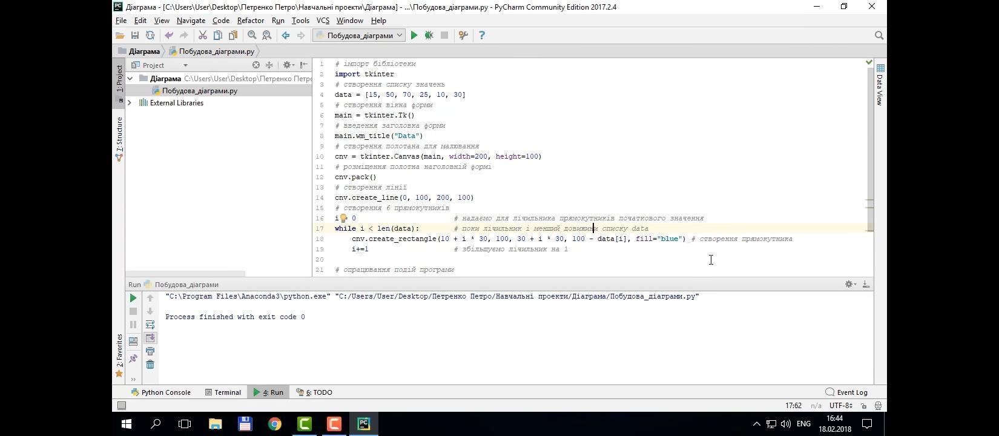Toggle the 2: Favorites side tab

tap(119, 355)
